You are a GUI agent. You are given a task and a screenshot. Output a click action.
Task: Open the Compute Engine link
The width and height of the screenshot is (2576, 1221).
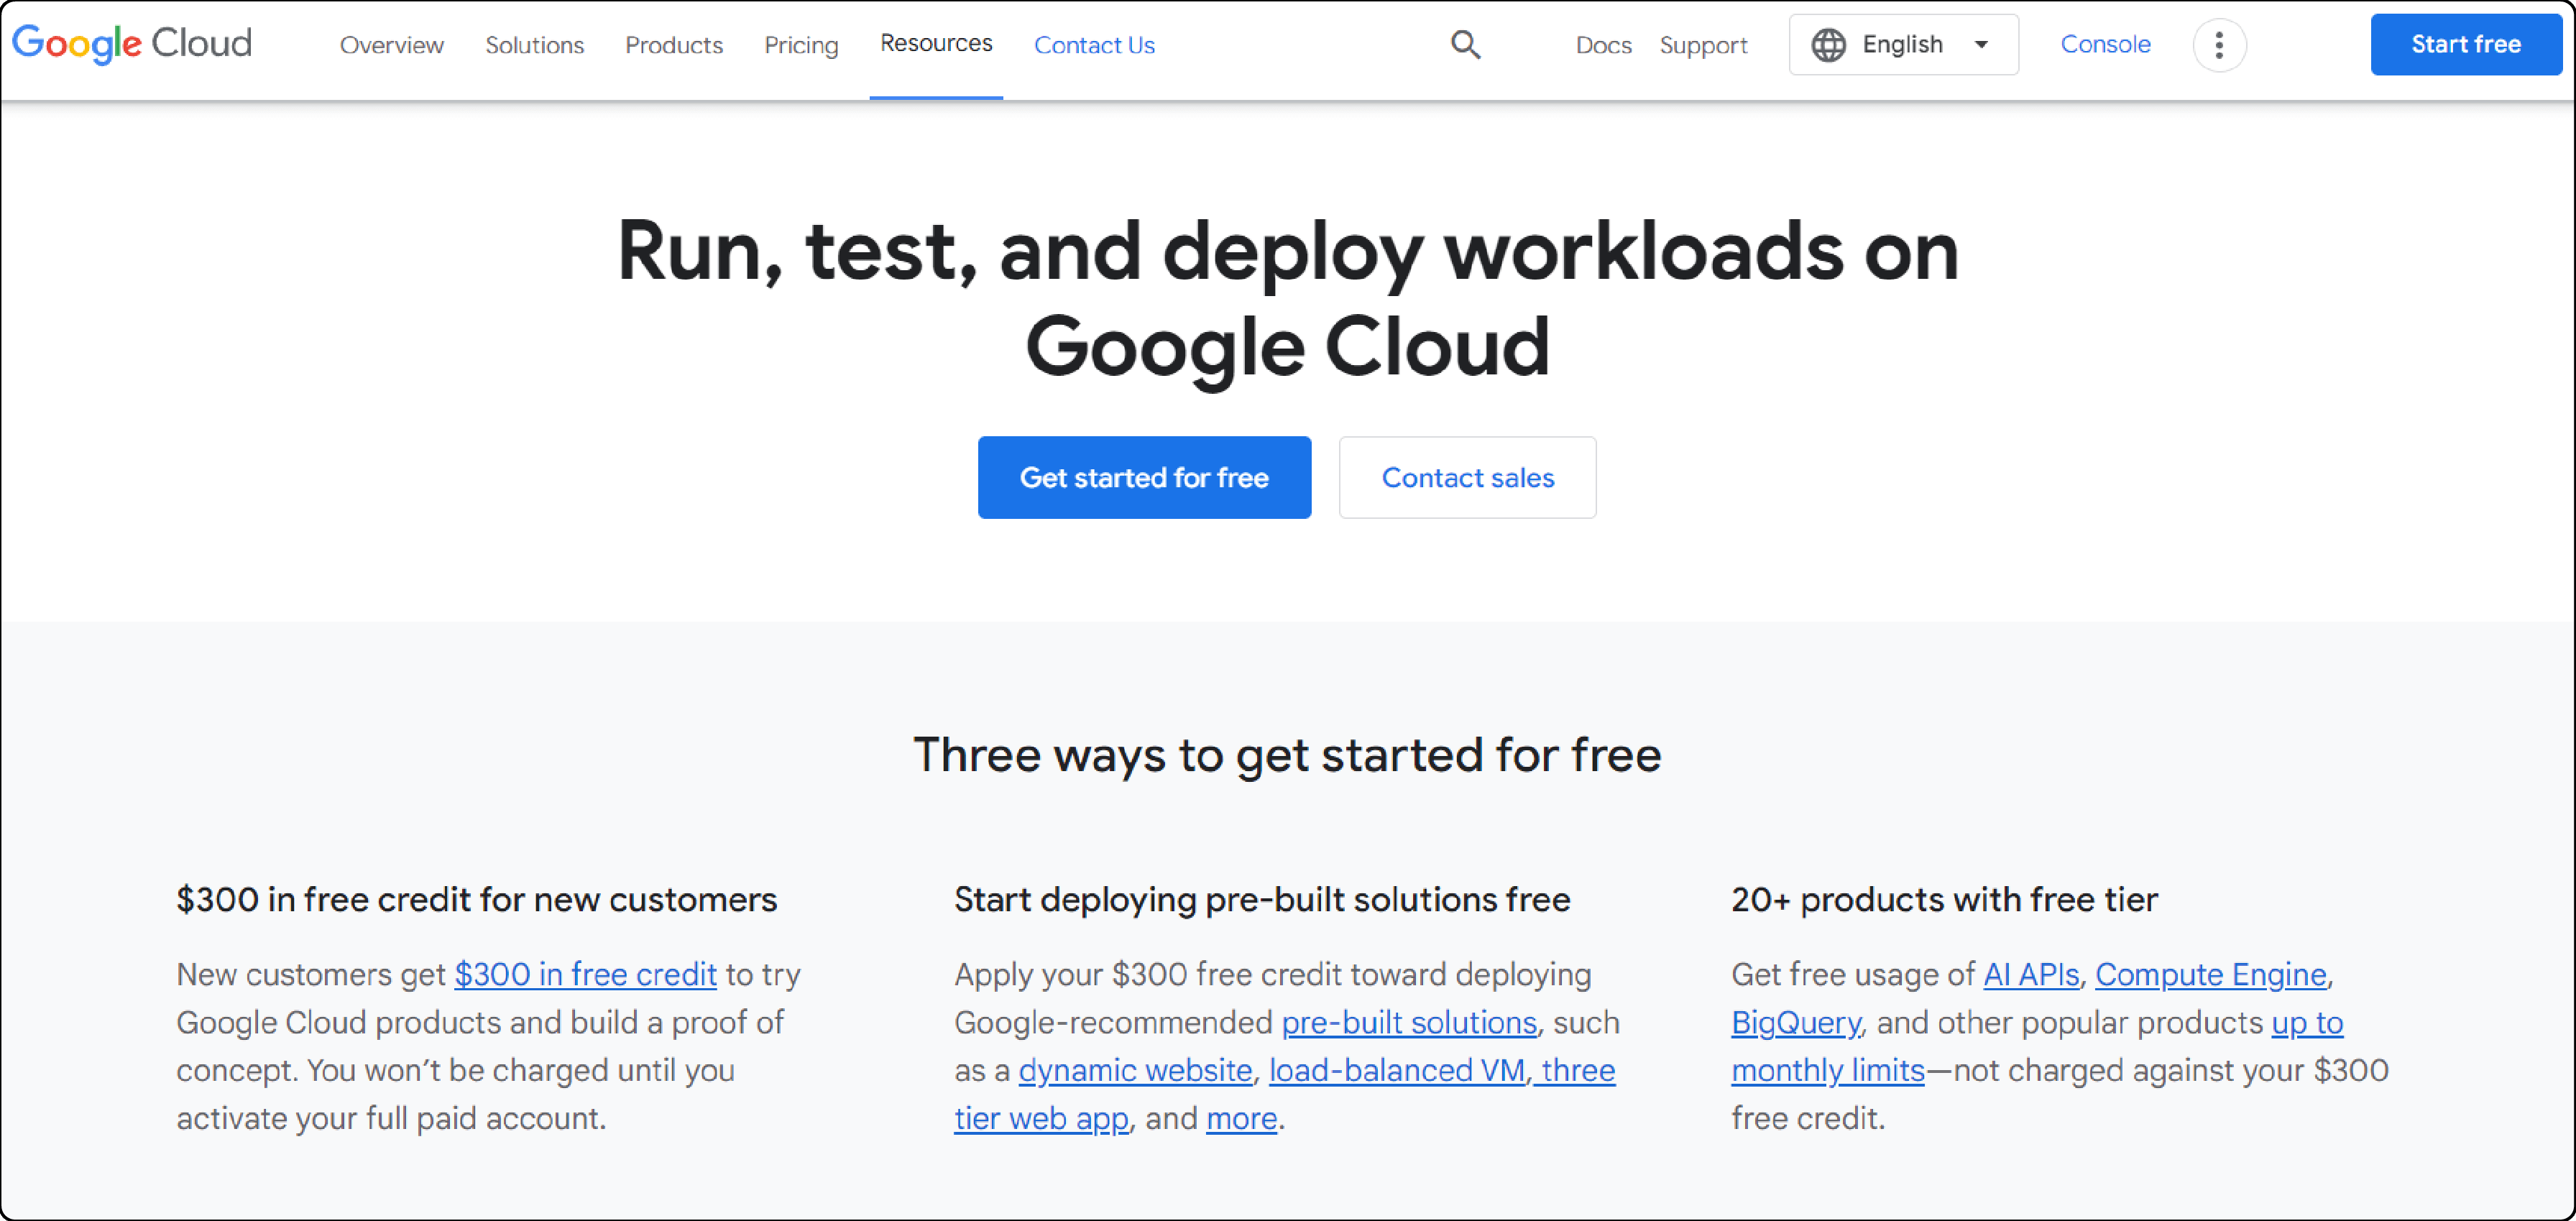(x=2210, y=974)
